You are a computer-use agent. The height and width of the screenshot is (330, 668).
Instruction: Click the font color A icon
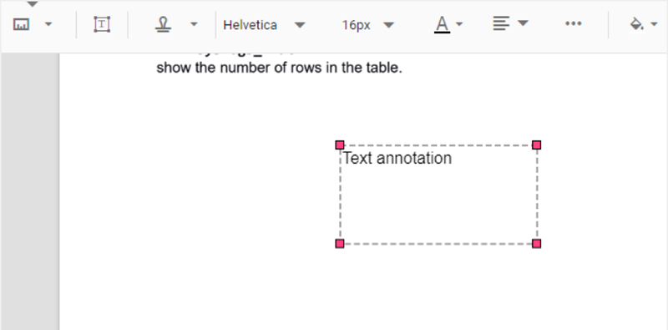443,24
